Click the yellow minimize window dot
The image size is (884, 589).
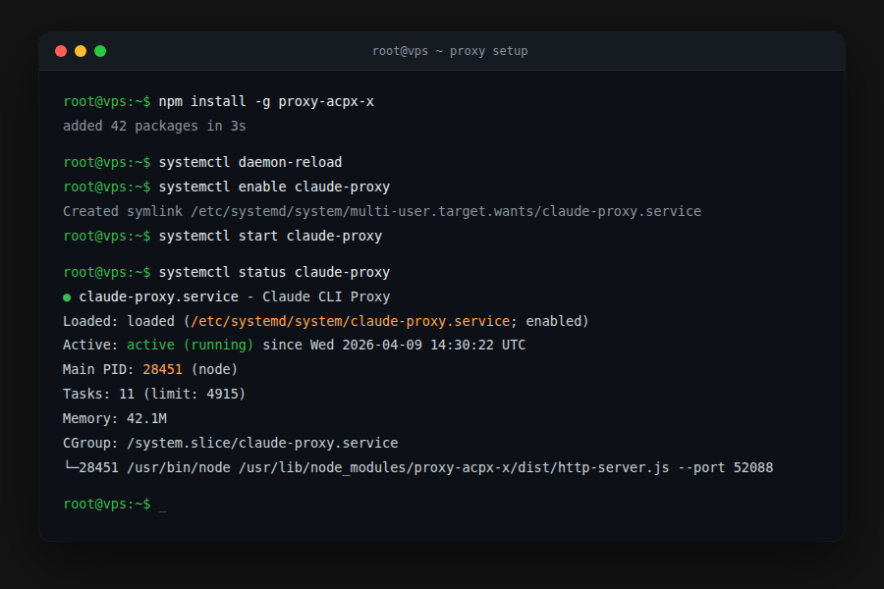pos(81,51)
